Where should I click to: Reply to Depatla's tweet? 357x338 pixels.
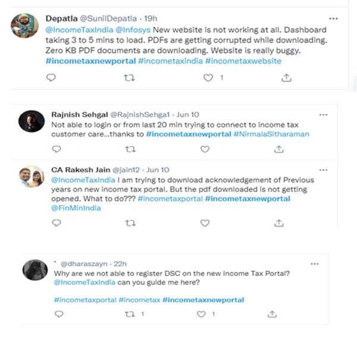[51, 77]
